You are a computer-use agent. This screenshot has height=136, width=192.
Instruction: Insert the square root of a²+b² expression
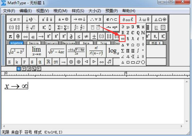(16, 51)
